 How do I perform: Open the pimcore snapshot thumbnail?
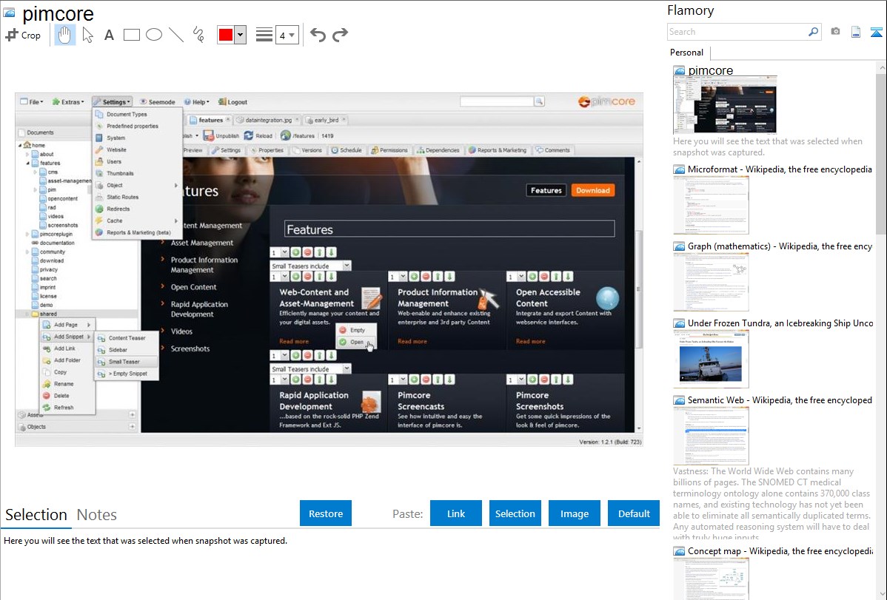725,105
